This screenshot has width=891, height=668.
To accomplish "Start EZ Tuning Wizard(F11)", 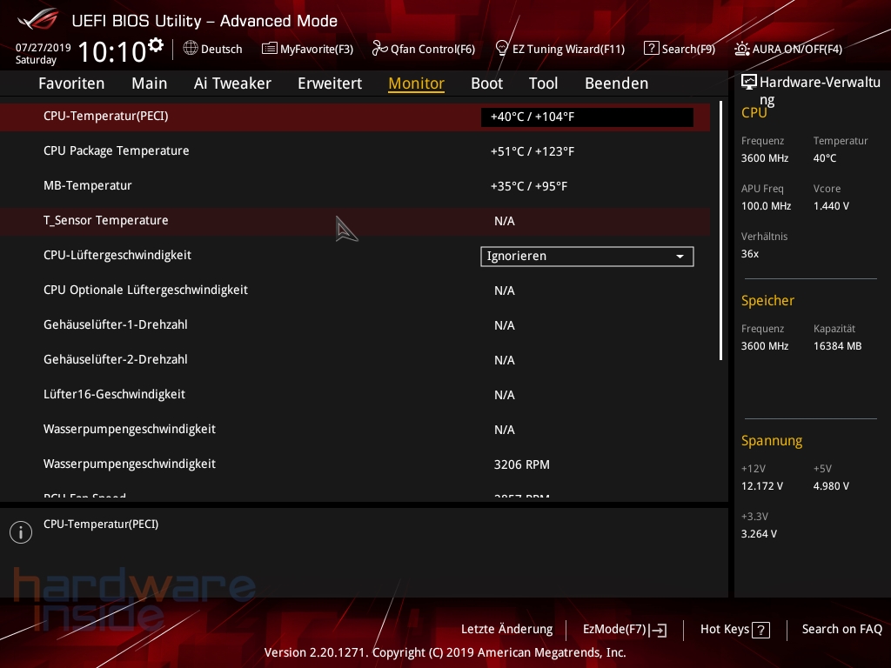I will pyautogui.click(x=568, y=49).
